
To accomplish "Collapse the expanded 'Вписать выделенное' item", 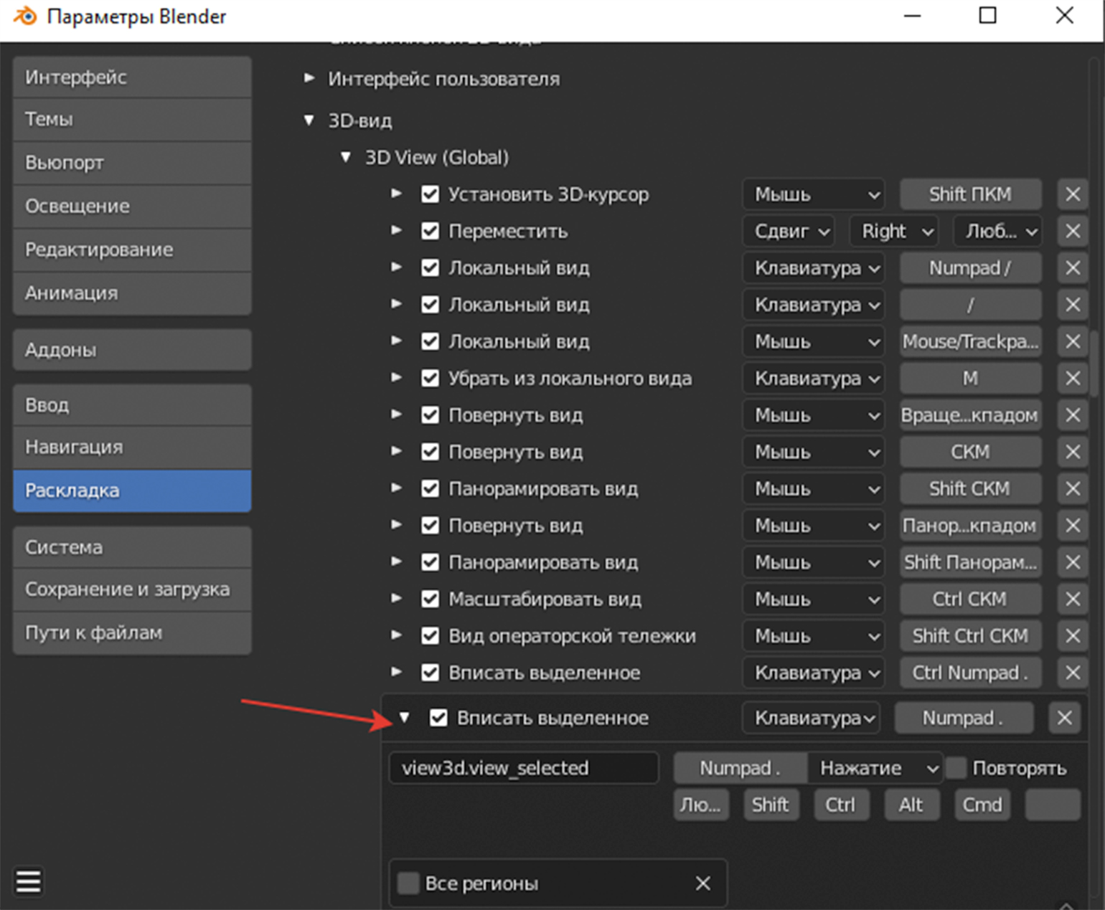I will click(405, 718).
